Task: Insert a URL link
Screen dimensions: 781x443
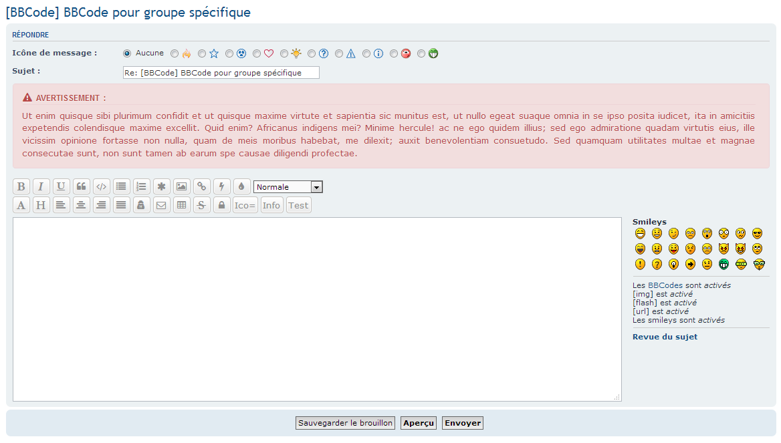Action: point(201,186)
